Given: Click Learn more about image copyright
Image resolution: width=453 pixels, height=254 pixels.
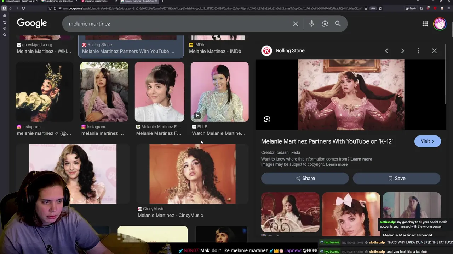Looking at the screenshot, I should (x=337, y=164).
